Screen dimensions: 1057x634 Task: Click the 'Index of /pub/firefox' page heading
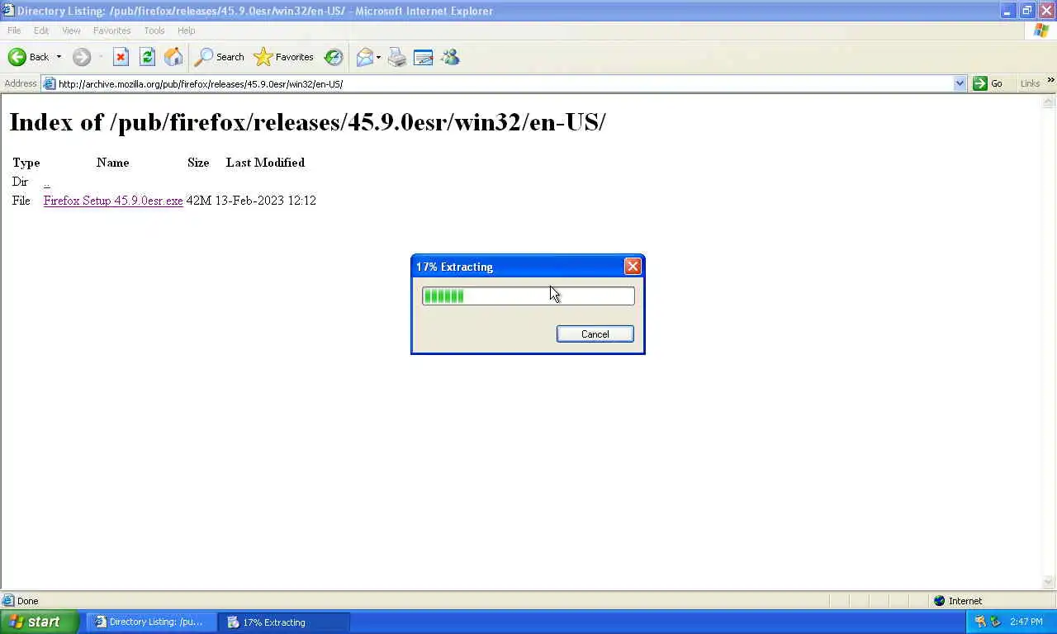pyautogui.click(x=307, y=122)
